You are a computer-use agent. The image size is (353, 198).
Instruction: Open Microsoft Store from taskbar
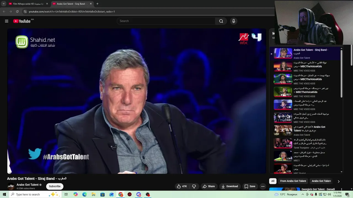(103, 194)
